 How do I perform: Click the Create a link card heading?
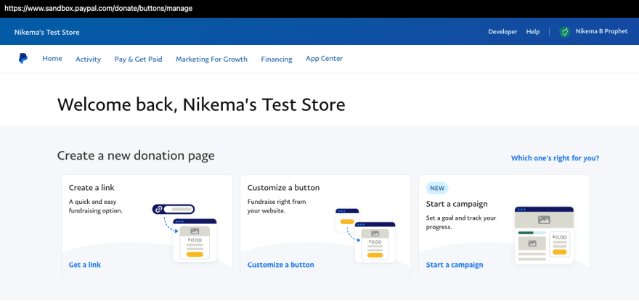91,188
